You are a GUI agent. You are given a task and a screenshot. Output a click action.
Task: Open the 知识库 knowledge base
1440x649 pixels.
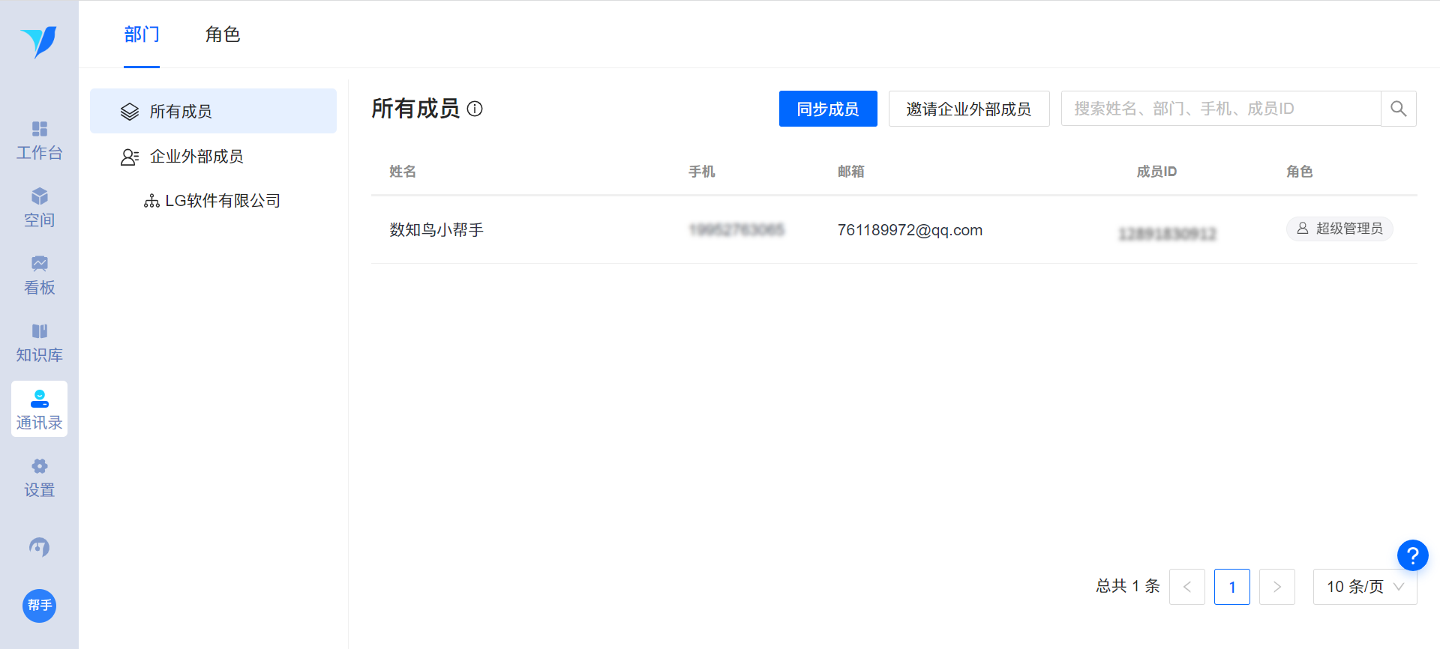tap(39, 343)
